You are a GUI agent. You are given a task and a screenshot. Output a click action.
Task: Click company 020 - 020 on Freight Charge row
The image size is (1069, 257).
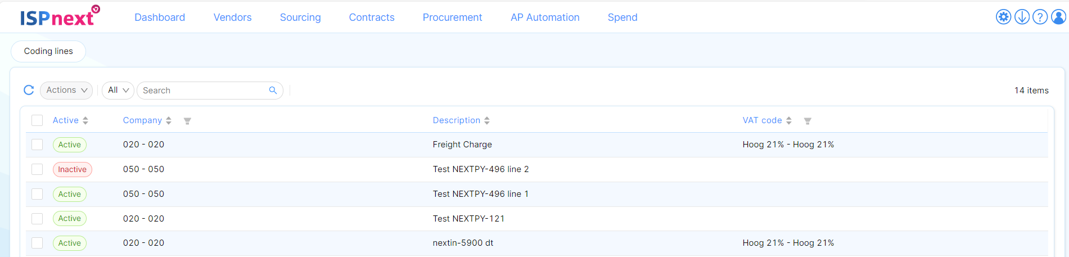[144, 145]
